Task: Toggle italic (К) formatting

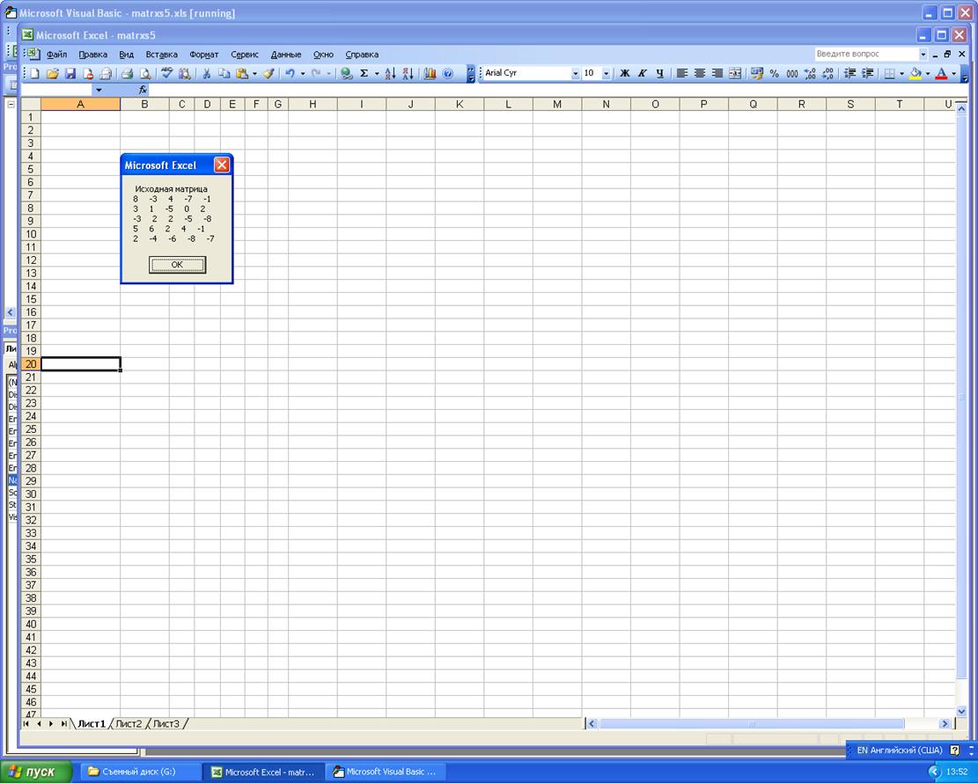Action: coord(642,74)
